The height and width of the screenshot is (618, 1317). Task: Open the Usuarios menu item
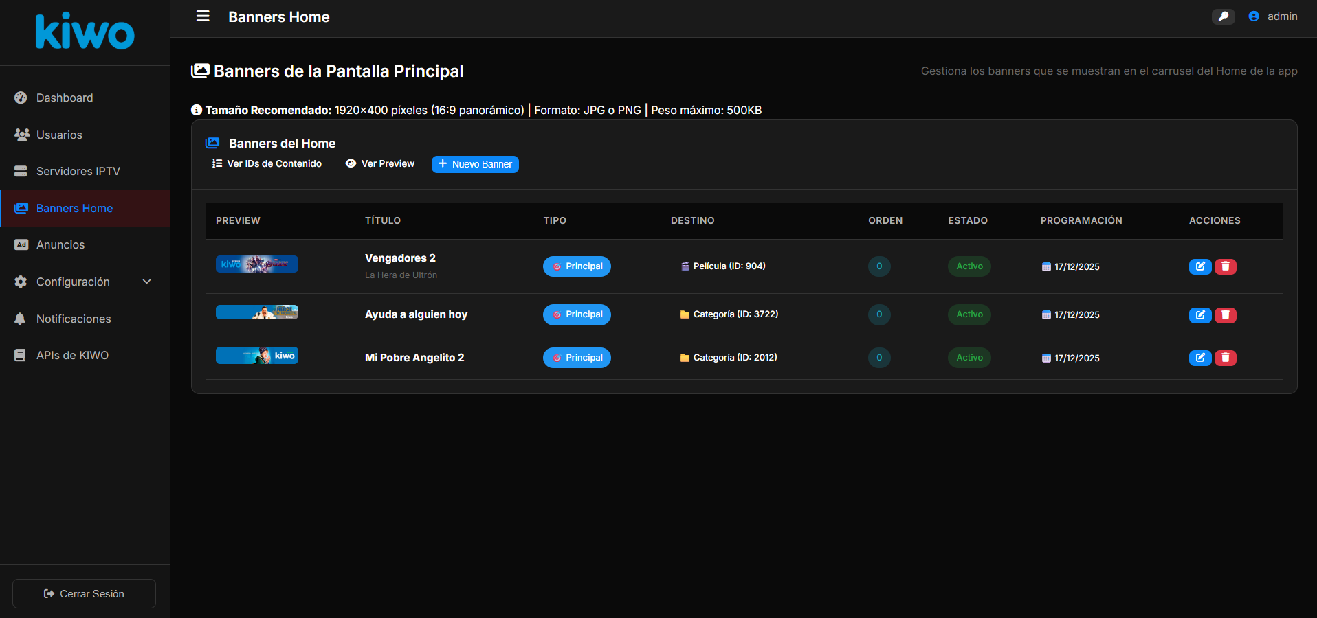[59, 135]
